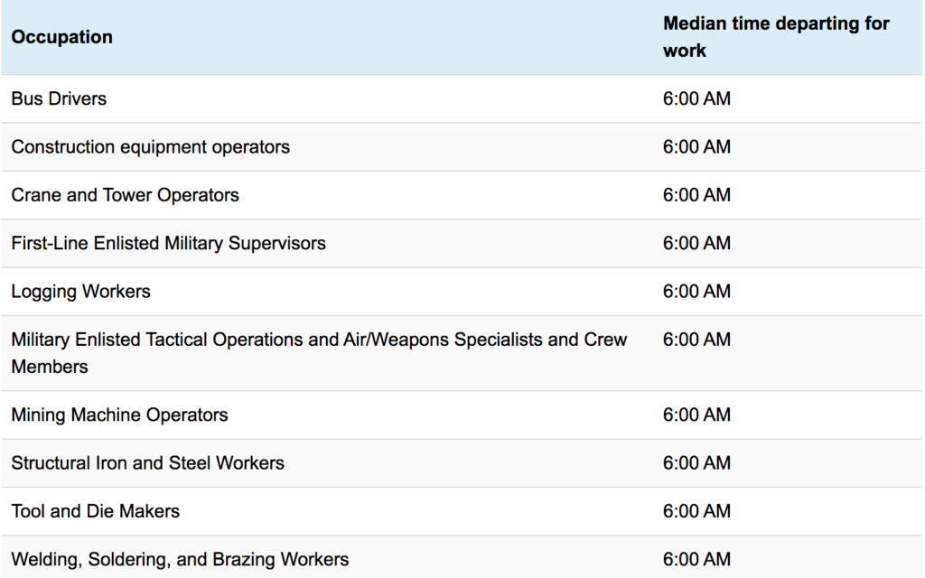Select Tool and Die Makers cell

point(95,511)
